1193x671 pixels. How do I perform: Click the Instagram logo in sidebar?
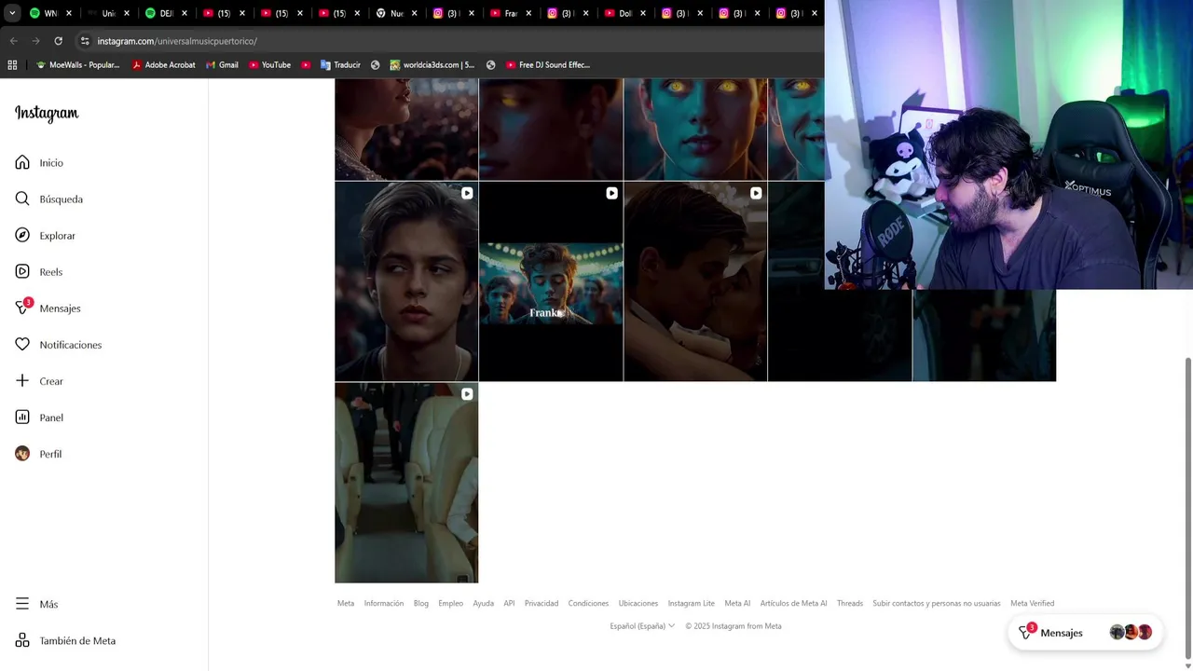click(47, 114)
